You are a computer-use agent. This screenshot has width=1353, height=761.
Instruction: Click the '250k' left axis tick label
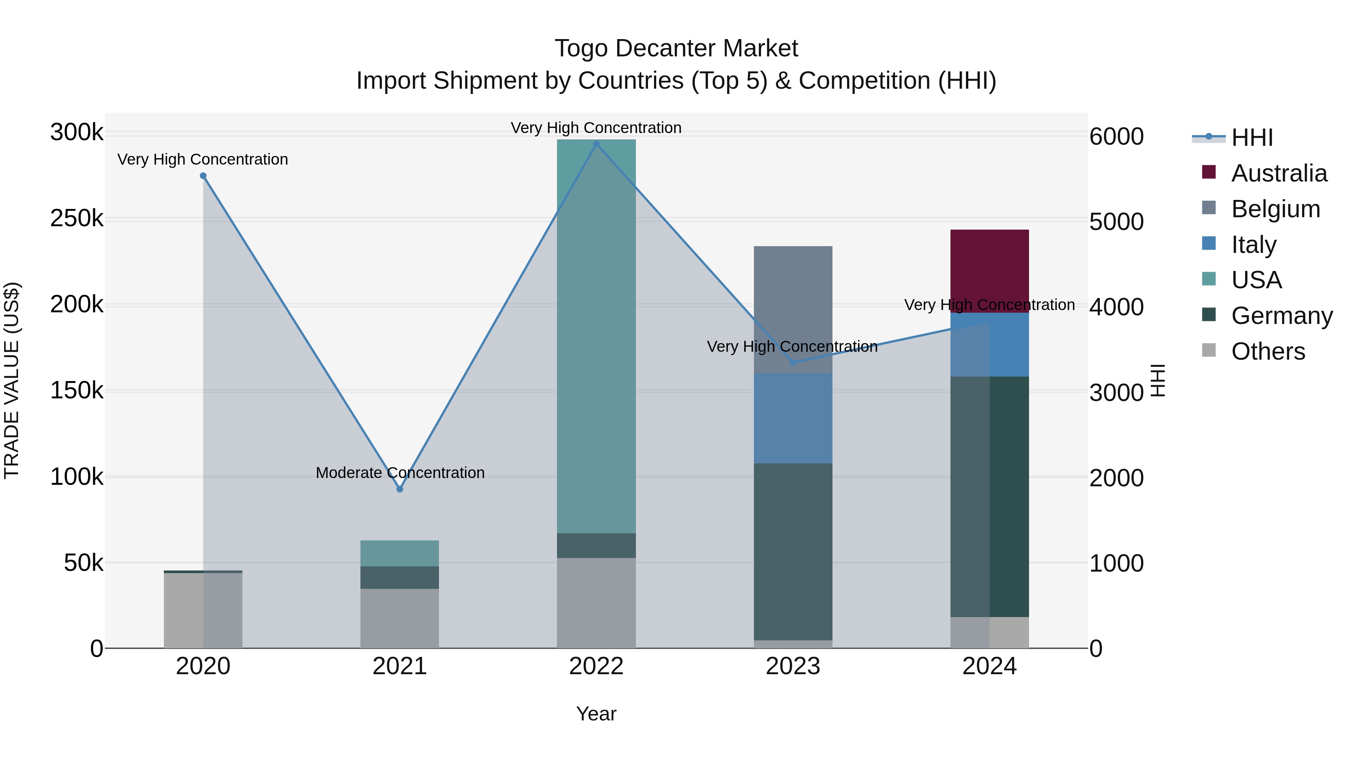tap(77, 218)
